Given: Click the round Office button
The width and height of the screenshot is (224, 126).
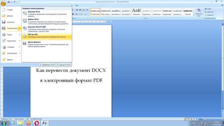Looking at the screenshot, I should (3, 3).
